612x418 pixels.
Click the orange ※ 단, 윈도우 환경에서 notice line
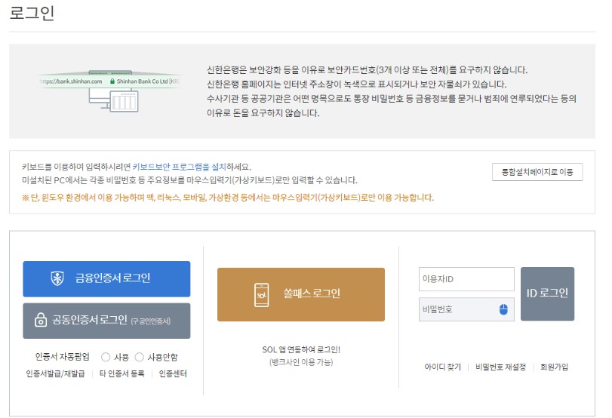pyautogui.click(x=228, y=198)
